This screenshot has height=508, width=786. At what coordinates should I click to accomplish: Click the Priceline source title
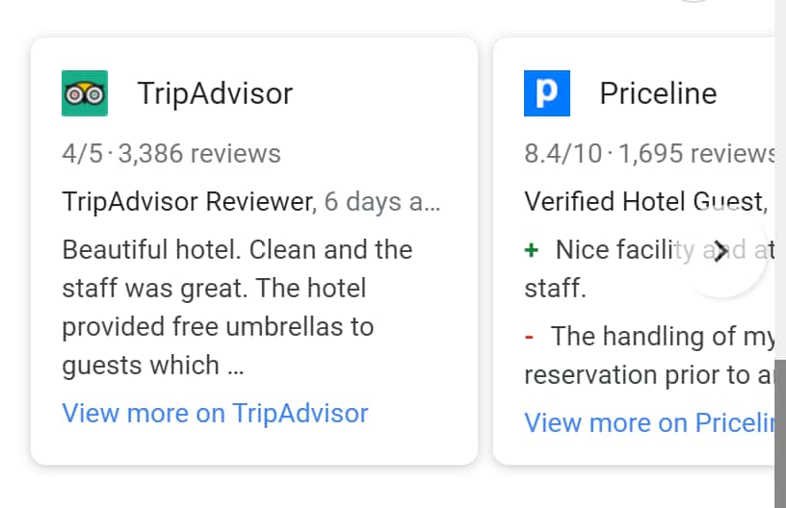658,93
